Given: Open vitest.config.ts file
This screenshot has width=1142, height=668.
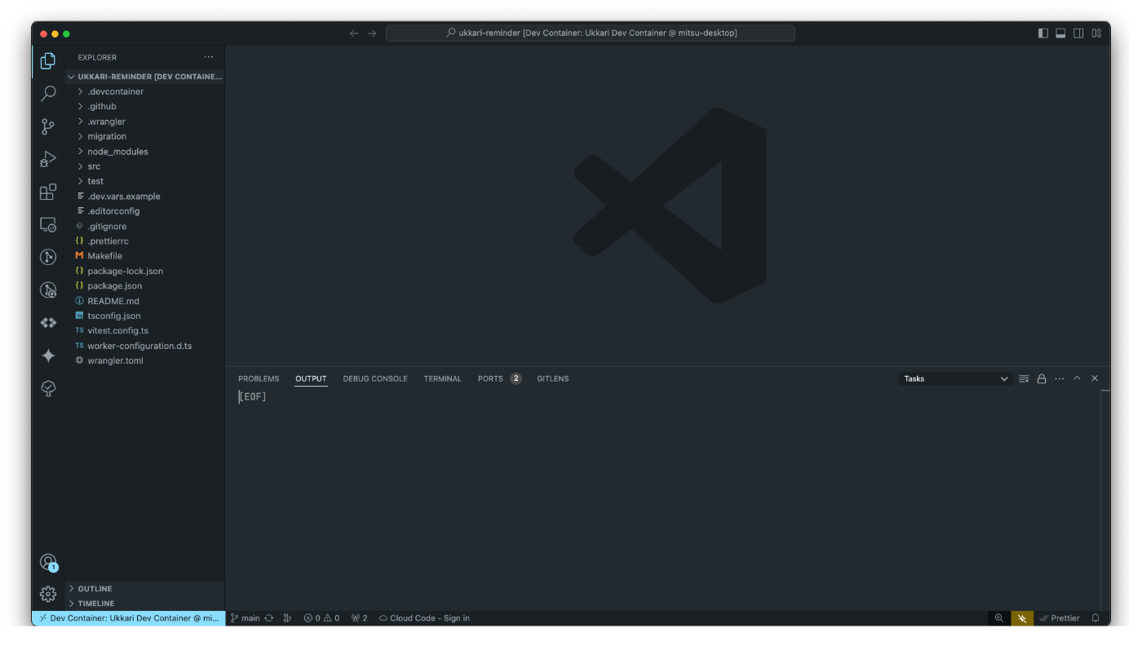Looking at the screenshot, I should pos(144,330).
